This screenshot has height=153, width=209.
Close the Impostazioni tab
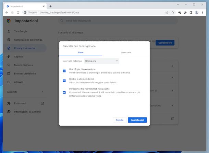click(x=44, y=6)
